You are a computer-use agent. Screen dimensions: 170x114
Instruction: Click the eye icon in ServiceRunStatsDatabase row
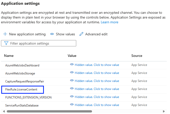pyautogui.click(x=72, y=104)
